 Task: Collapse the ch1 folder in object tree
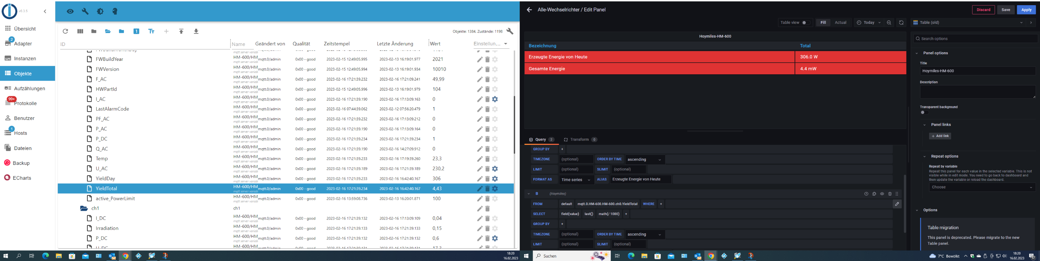coord(84,209)
